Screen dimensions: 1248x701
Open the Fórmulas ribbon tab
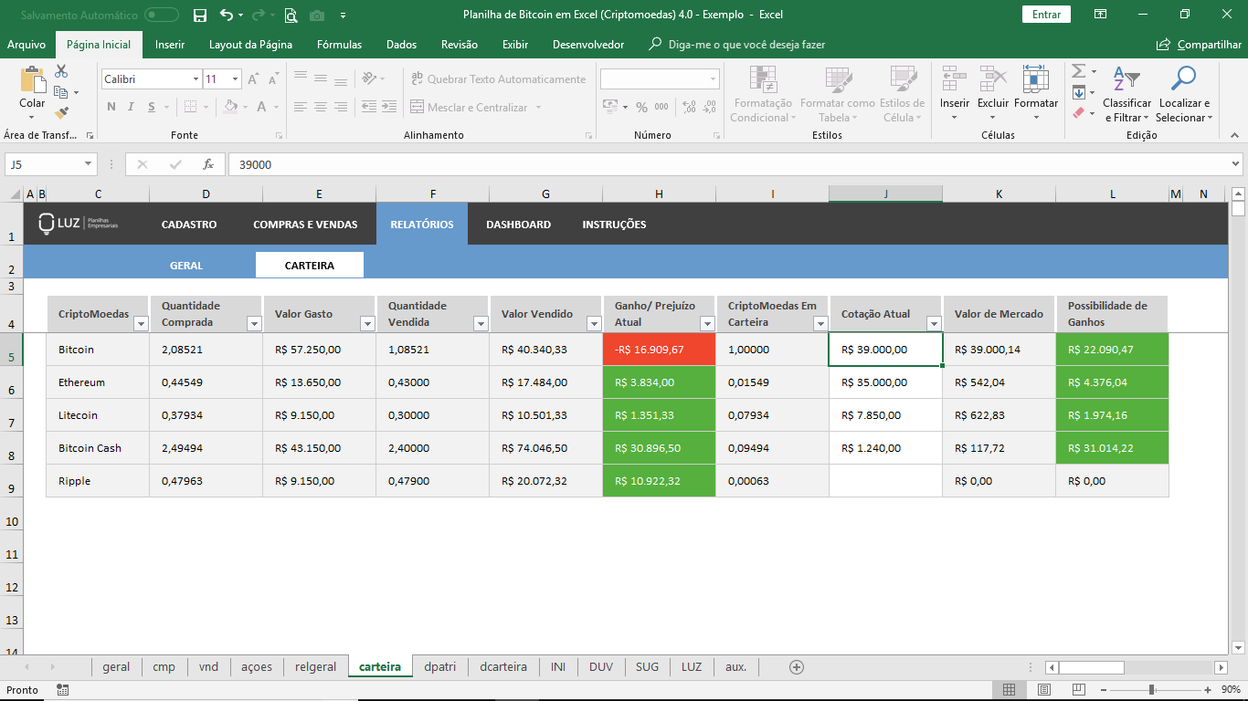coord(339,45)
